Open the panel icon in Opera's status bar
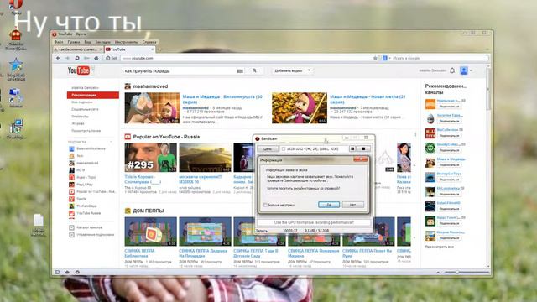This screenshot has height=302, width=537. click(57, 272)
